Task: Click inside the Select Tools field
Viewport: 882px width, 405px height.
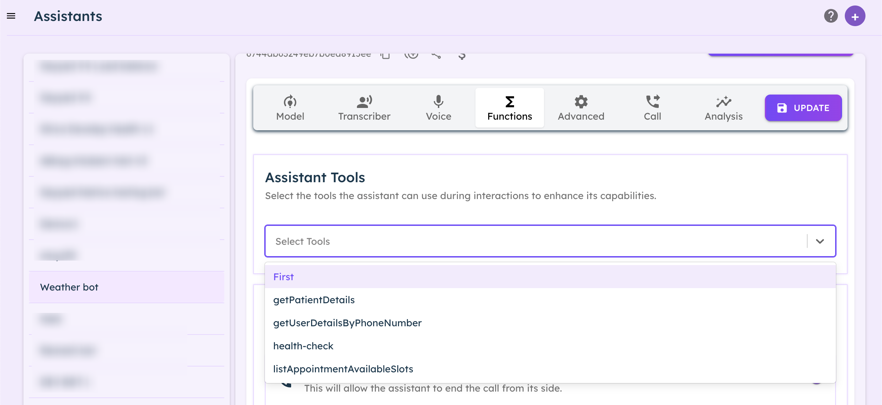Action: coord(517,241)
